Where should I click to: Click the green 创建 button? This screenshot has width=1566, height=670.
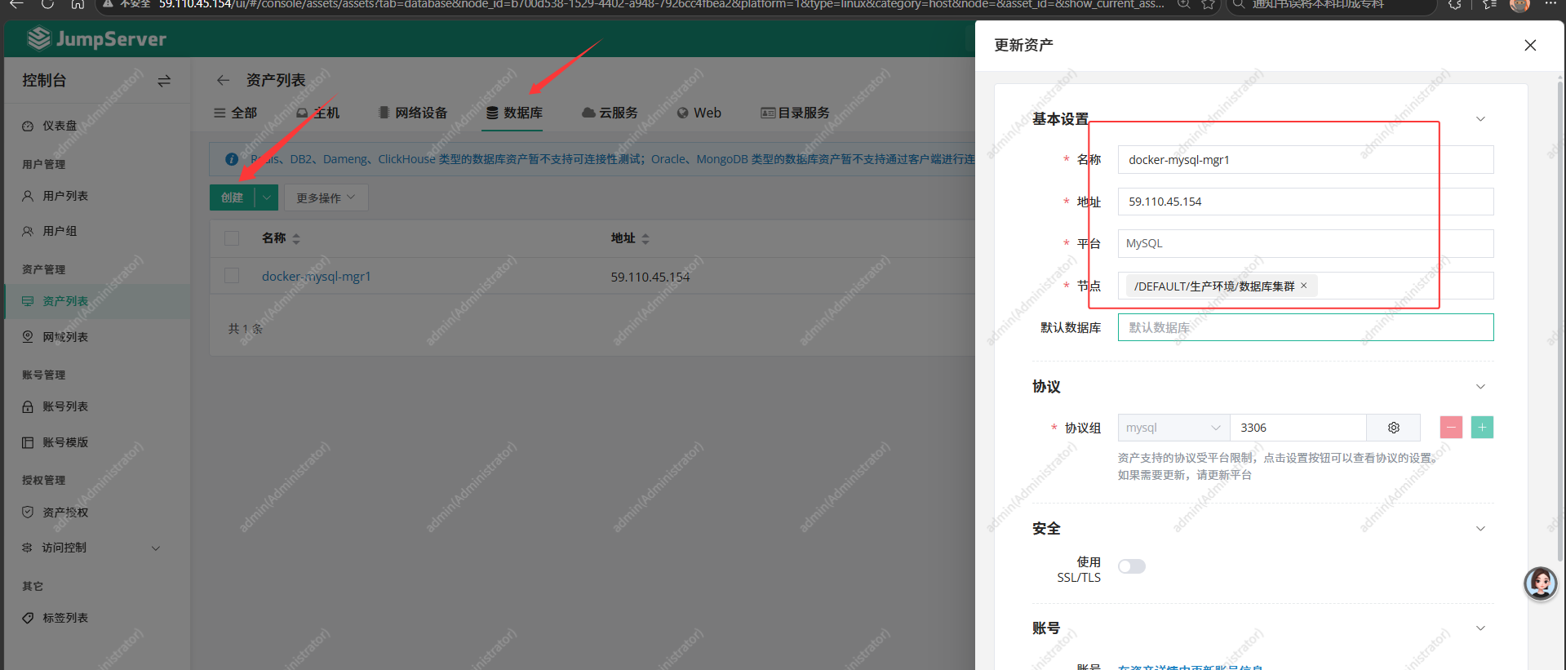[233, 197]
